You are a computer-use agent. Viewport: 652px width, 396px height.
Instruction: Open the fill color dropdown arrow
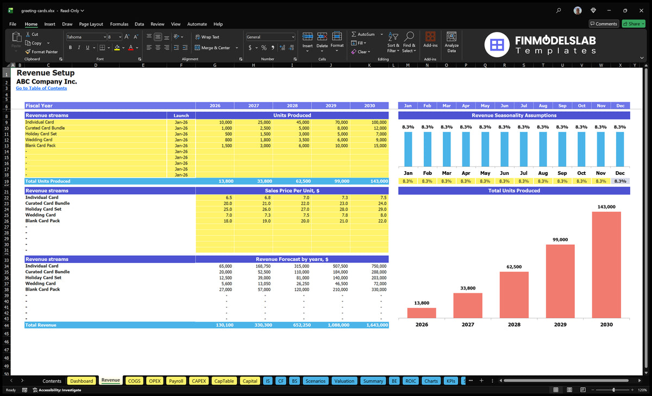(x=123, y=48)
